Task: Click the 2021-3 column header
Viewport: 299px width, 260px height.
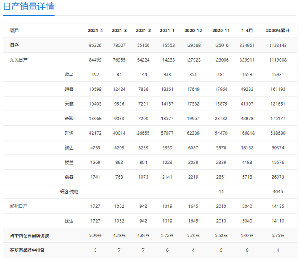Action: [119, 31]
